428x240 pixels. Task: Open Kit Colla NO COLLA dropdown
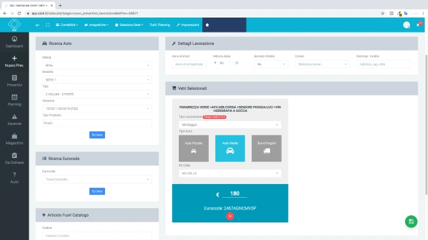coord(230,173)
